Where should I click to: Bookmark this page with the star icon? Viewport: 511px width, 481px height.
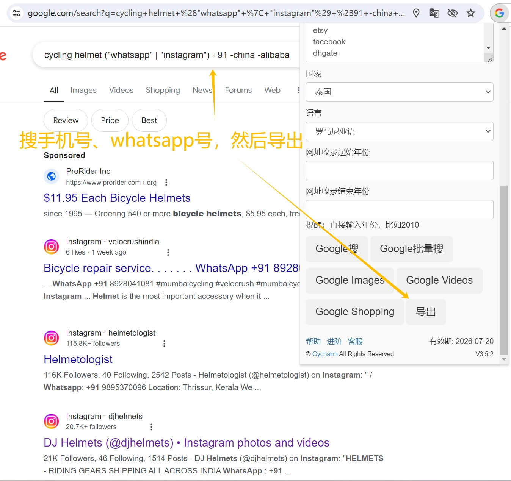[x=470, y=13]
